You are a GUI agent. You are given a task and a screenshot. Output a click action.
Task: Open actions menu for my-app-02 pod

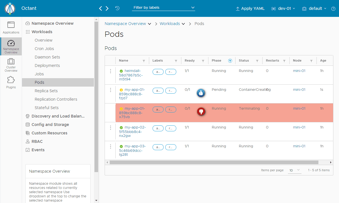[111, 128]
